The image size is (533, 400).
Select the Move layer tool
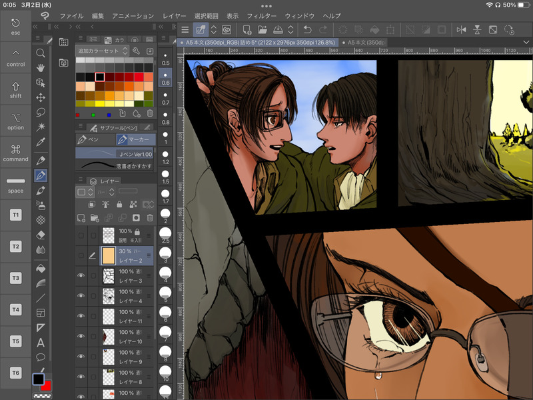point(41,97)
